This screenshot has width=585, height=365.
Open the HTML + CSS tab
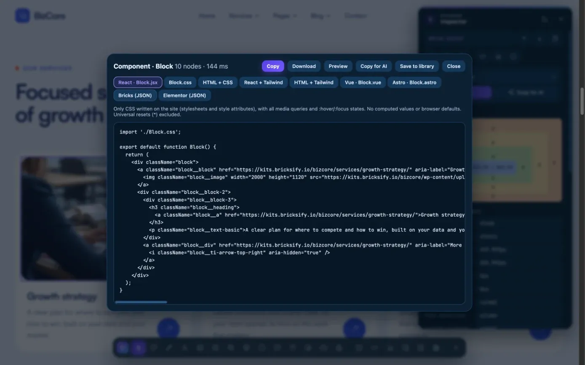218,82
